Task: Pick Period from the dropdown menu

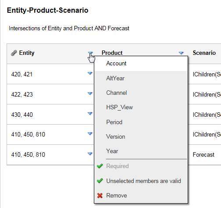Action: 141,122
